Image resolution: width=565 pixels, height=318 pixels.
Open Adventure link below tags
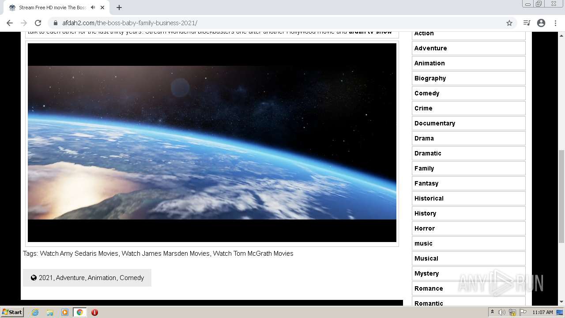[x=70, y=278]
